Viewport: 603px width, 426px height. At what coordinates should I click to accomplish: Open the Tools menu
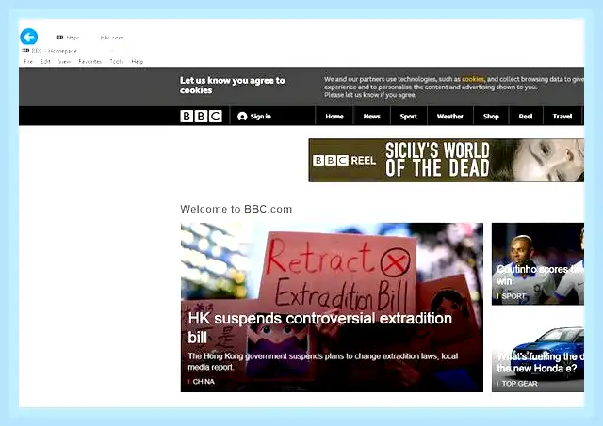tap(117, 61)
